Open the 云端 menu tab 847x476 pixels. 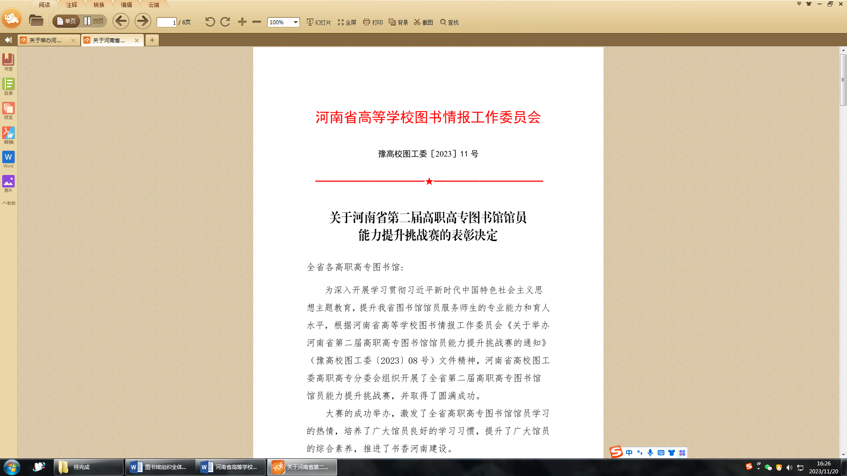click(154, 5)
